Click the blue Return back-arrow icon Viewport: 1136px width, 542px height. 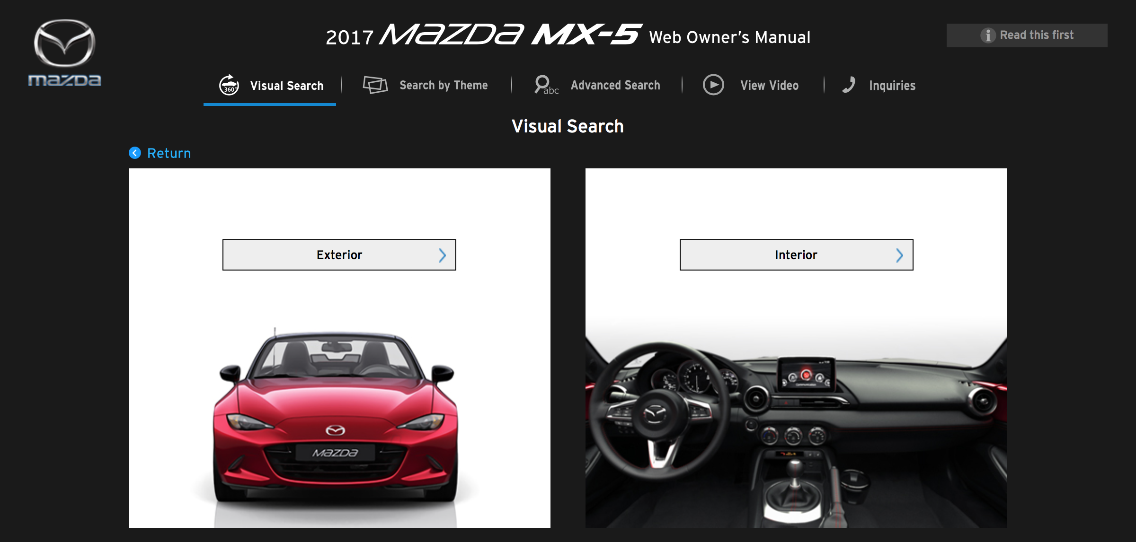click(x=135, y=153)
